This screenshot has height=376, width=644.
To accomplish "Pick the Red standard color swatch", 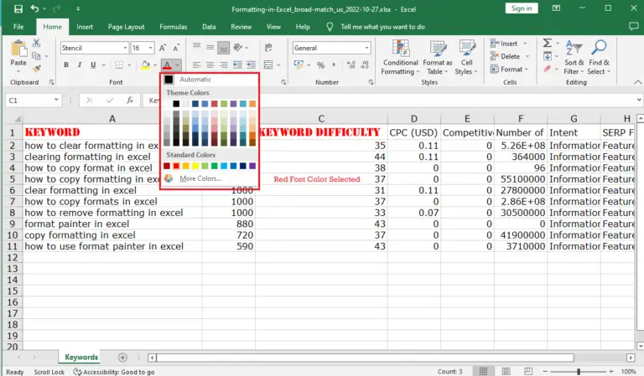I will 176,166.
